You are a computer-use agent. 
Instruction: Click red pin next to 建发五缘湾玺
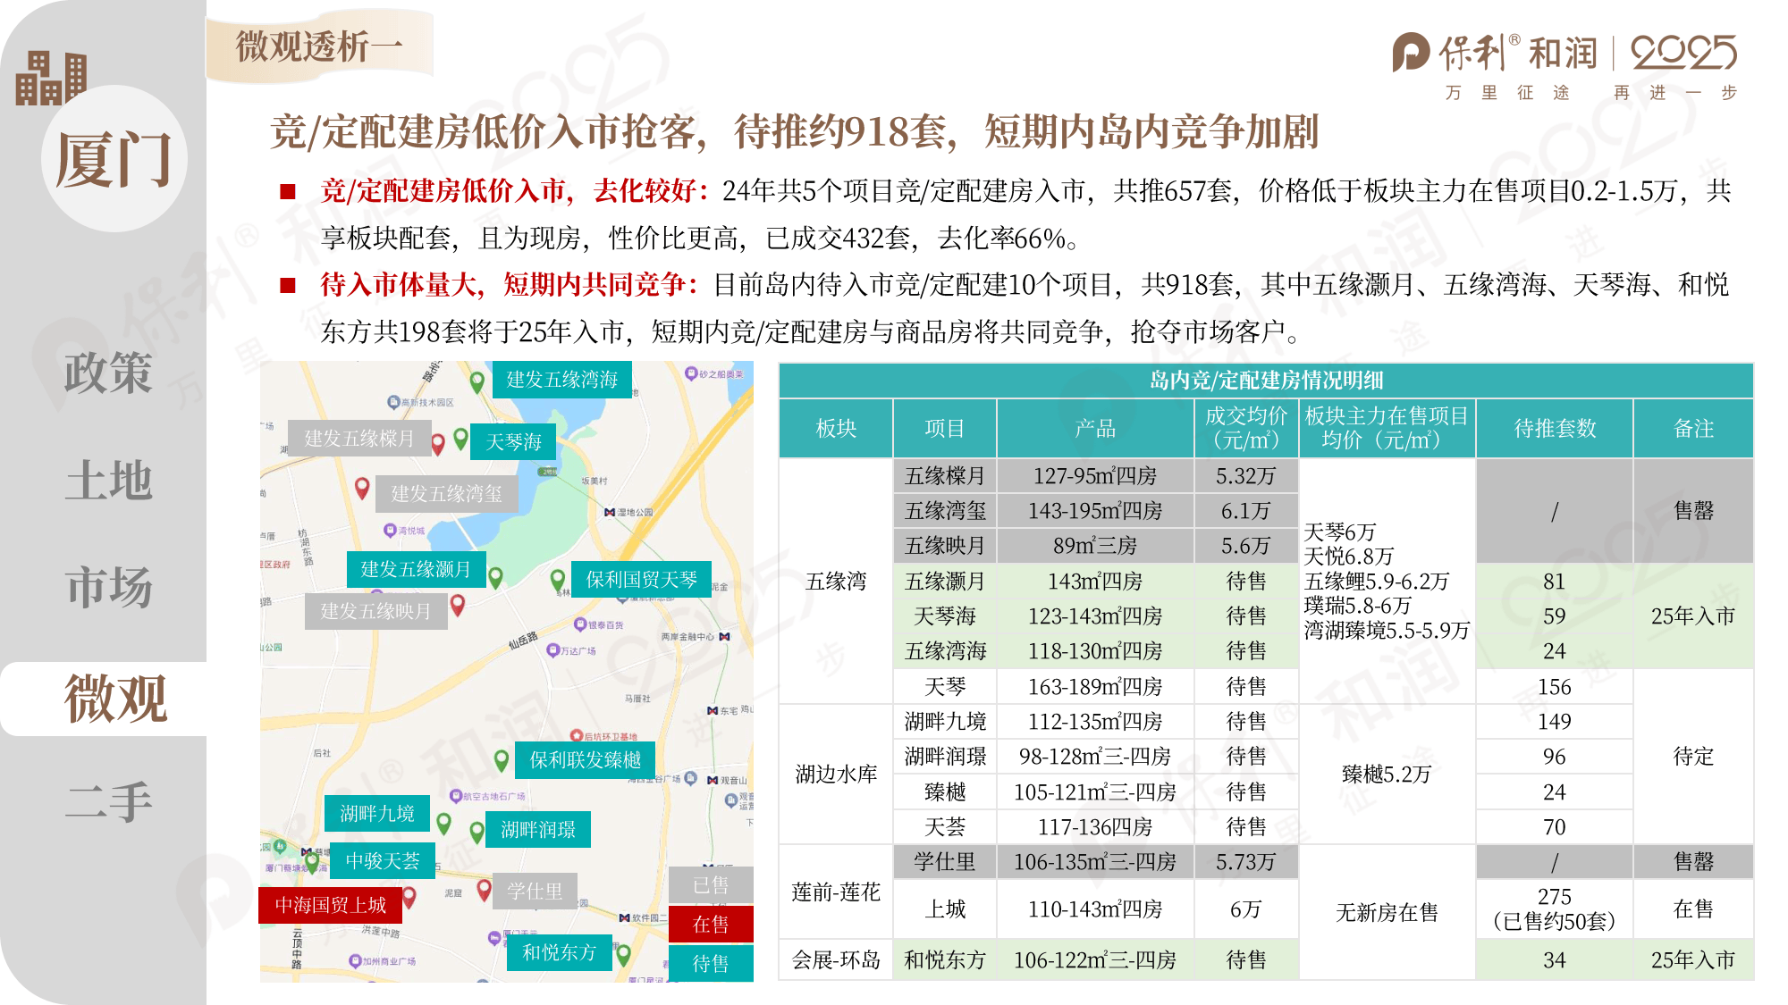[362, 488]
